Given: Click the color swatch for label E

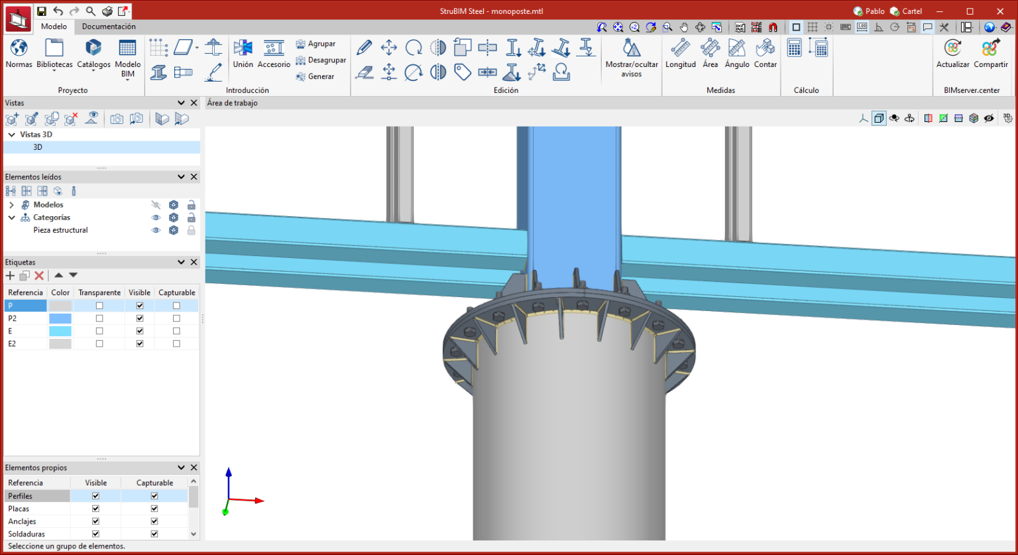Looking at the screenshot, I should coord(60,331).
